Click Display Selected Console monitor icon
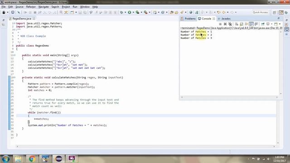Viewport: 290px width, 163px height. 268,24
